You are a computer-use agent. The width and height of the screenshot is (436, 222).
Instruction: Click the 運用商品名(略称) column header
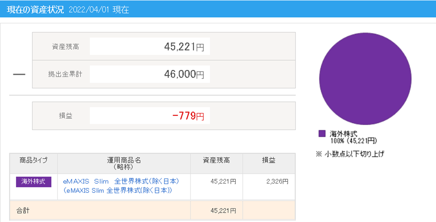pyautogui.click(x=124, y=163)
